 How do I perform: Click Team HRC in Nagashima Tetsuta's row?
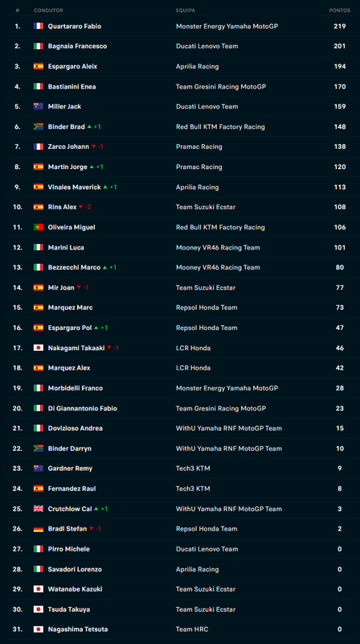pyautogui.click(x=191, y=630)
